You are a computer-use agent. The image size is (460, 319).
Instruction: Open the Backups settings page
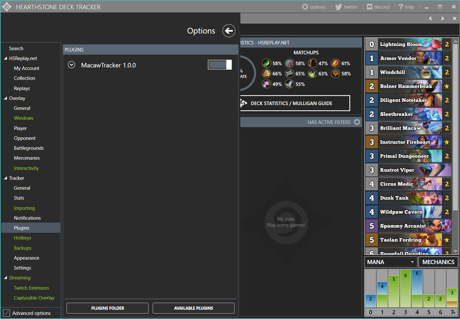point(23,248)
